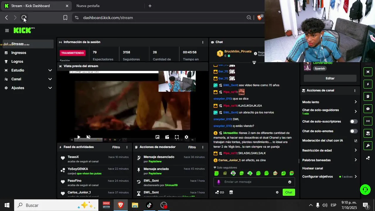Open the hamburger menu beside the Kick logo
This screenshot has height=211, width=375.
point(7,30)
